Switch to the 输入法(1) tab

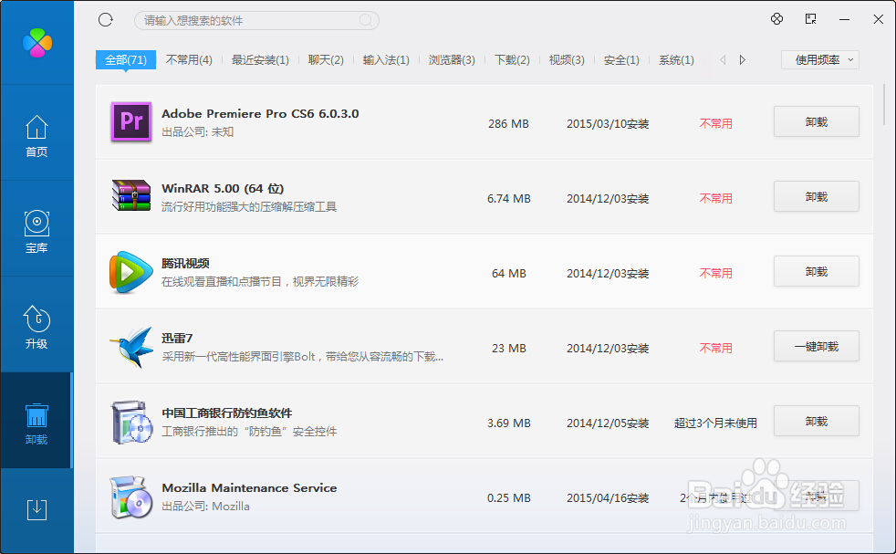pyautogui.click(x=386, y=59)
